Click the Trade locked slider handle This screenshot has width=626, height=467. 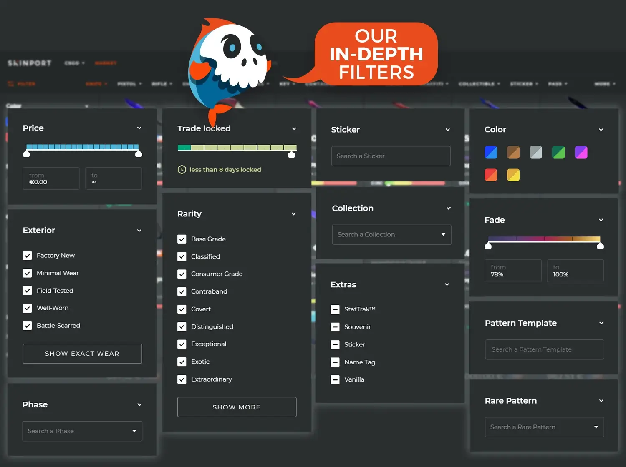[292, 155]
